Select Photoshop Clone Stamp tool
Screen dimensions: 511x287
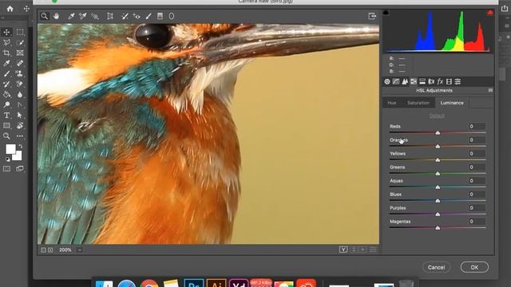click(x=20, y=73)
